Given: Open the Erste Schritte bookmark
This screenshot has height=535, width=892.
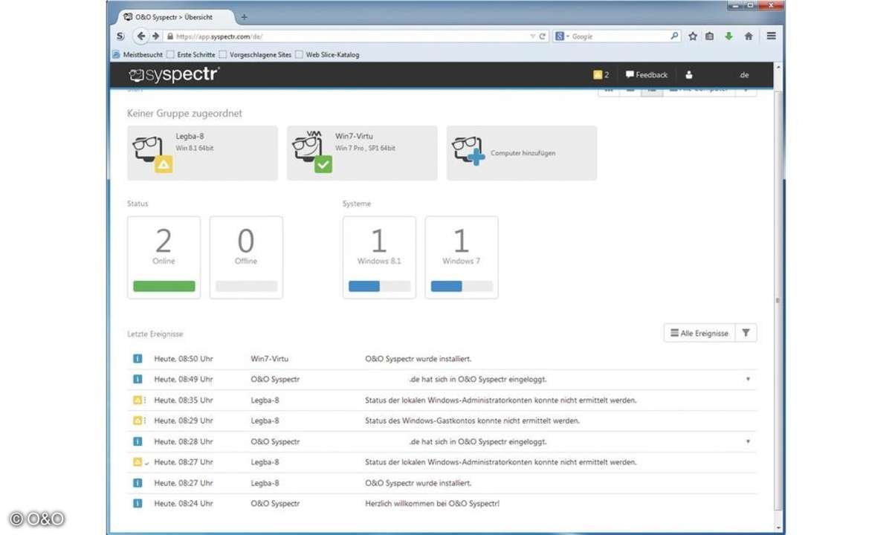Looking at the screenshot, I should 191,54.
